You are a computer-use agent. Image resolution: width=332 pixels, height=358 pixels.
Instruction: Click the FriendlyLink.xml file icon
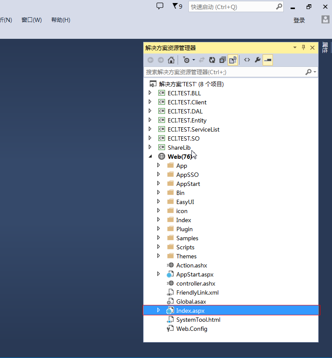tap(170, 292)
